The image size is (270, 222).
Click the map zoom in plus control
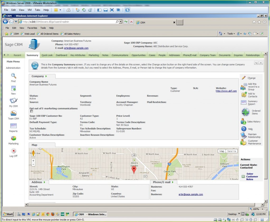[33, 160]
